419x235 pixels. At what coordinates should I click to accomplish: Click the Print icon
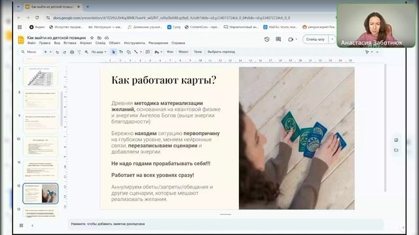(x=72, y=52)
